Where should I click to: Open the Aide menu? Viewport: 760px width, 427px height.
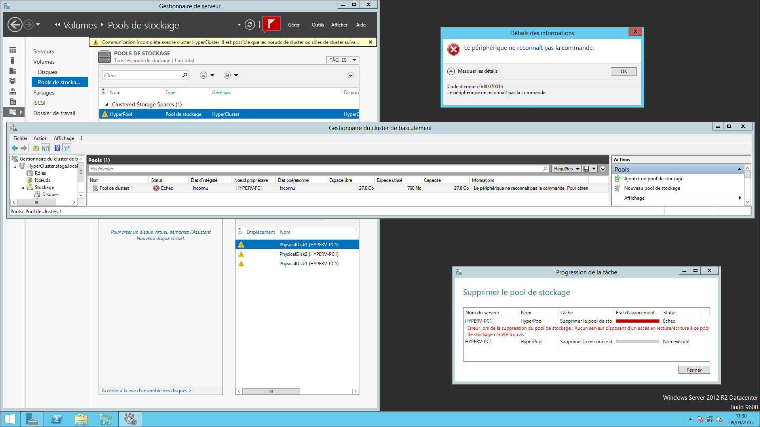pyautogui.click(x=361, y=25)
